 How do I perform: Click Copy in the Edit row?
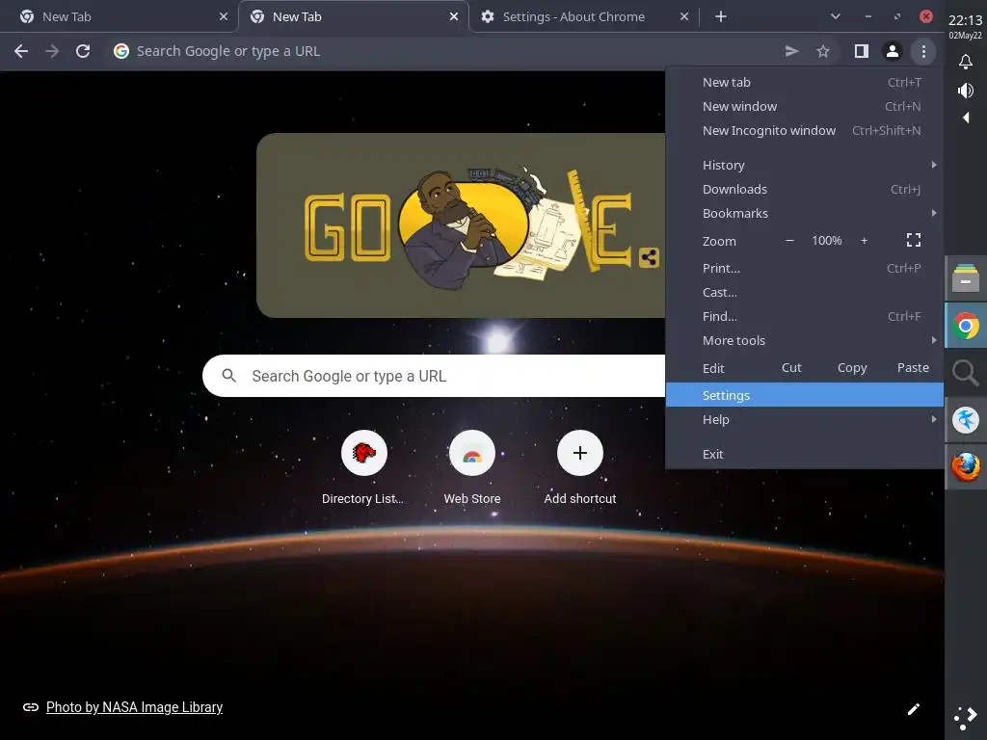[852, 367]
